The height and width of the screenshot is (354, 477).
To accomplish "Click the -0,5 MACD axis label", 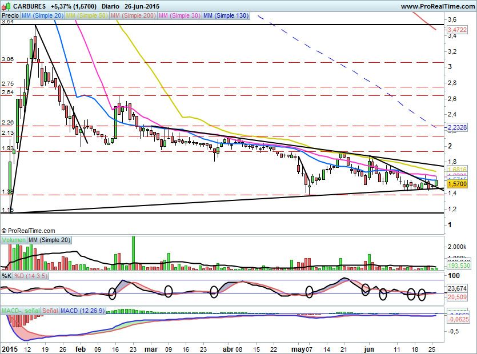I will pos(453,331).
